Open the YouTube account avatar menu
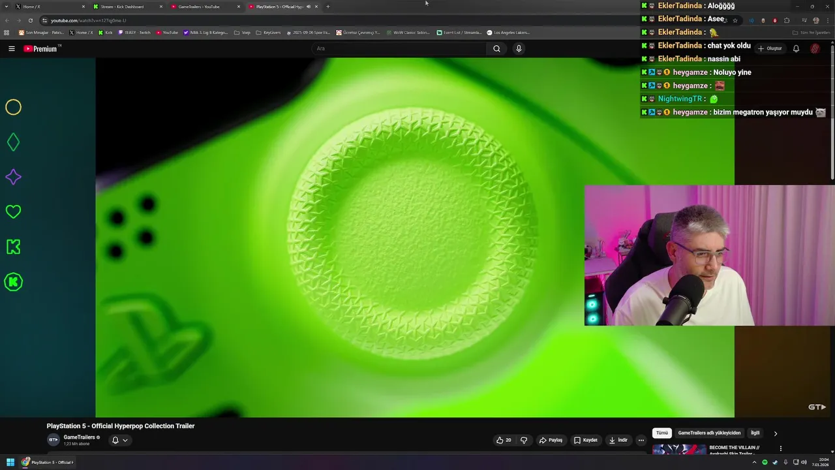The image size is (835, 470). tap(815, 48)
